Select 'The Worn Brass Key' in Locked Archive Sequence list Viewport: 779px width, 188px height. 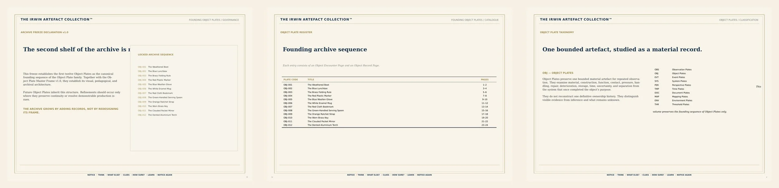click(158, 106)
